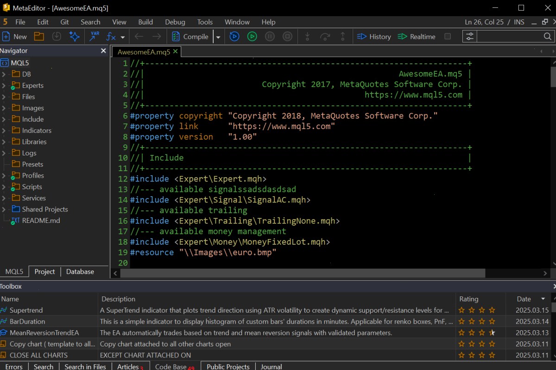The height and width of the screenshot is (370, 556).
Task: Click the VAR insert toolbar icon
Action: [95, 37]
